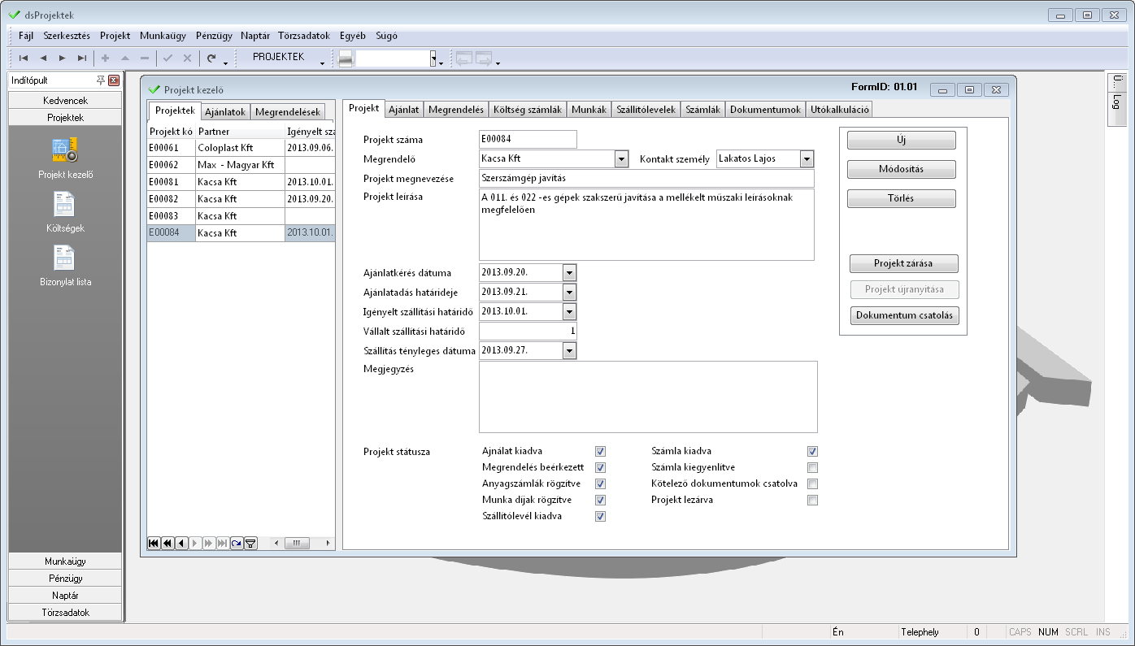Open the Igényelt szállítási határidő date picker

(569, 311)
